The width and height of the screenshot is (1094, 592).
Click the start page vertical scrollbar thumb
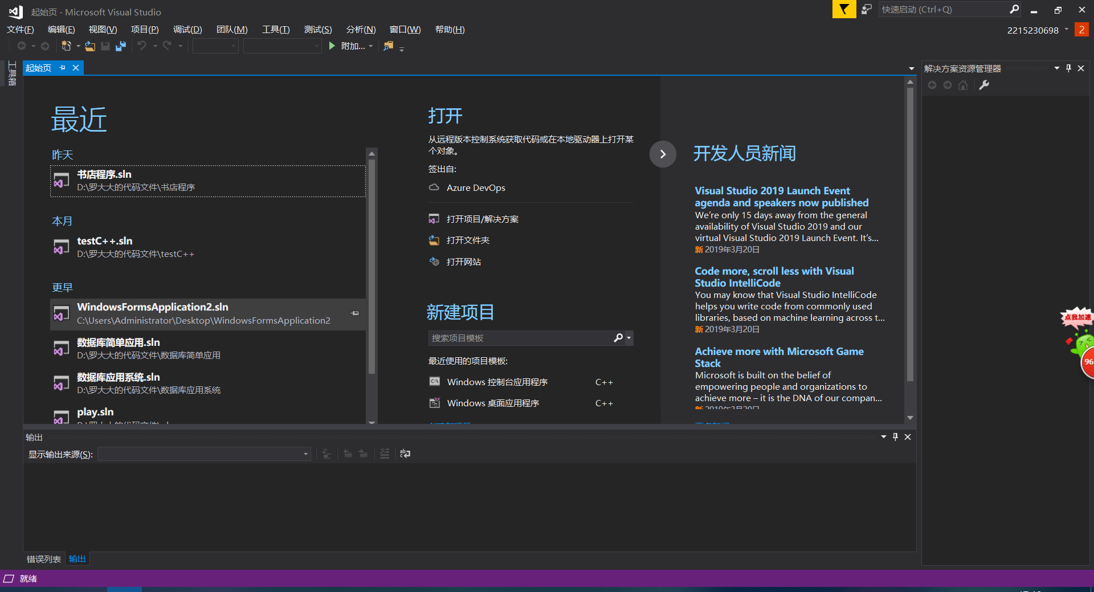coord(910,234)
